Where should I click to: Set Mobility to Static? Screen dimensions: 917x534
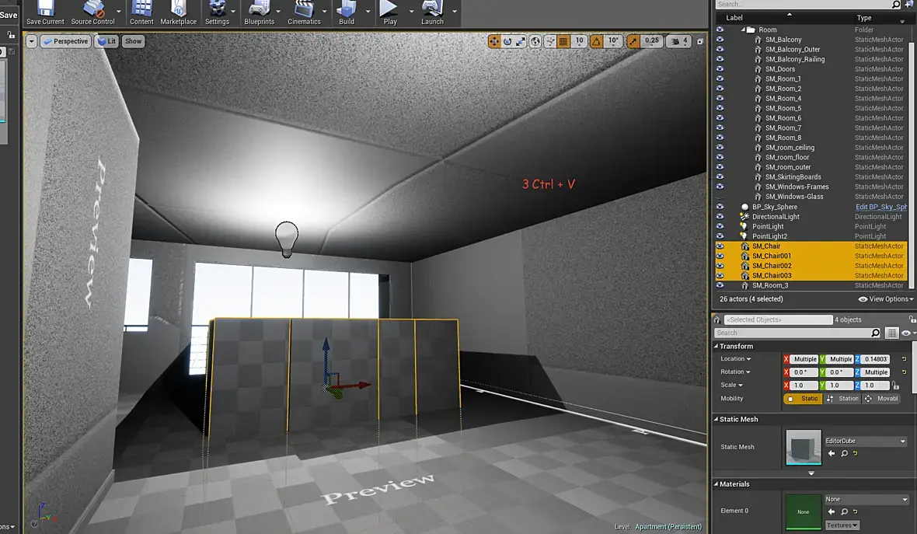coord(802,399)
